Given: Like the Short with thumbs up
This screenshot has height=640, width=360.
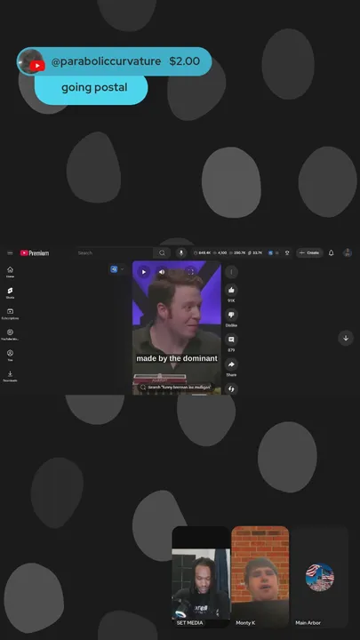Looking at the screenshot, I should pyautogui.click(x=231, y=290).
